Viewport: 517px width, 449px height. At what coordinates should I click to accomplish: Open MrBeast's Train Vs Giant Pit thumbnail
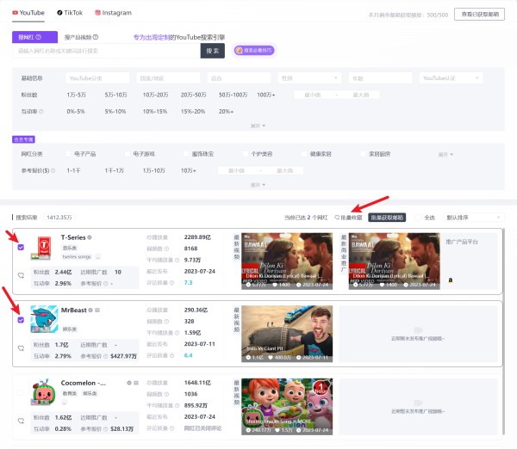287,334
